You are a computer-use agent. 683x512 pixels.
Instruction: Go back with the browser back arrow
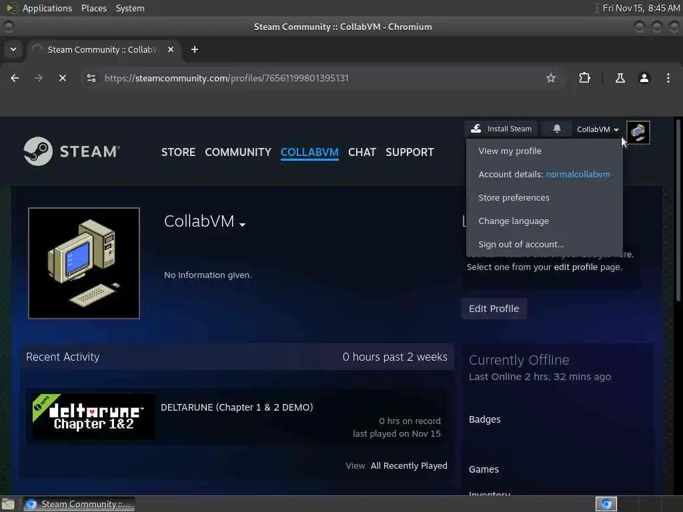[15, 78]
